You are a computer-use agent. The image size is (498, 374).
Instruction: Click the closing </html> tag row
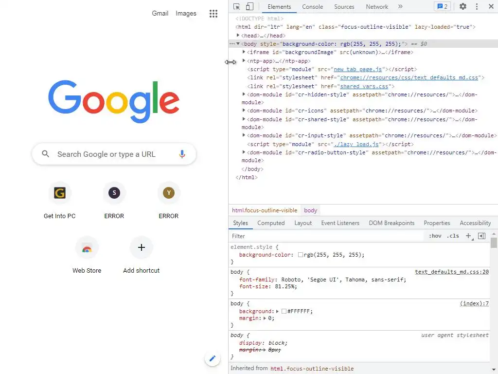coord(247,177)
